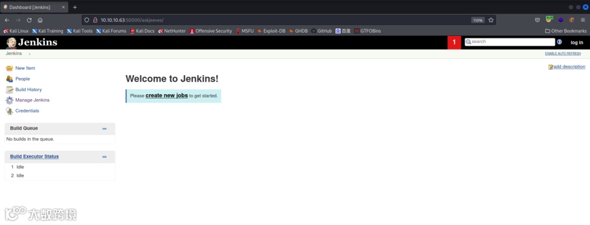Open the Kali Forums bookmark

111,31
